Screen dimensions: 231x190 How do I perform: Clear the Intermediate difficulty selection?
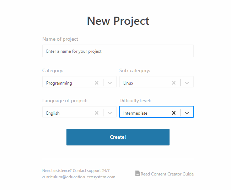click(x=174, y=113)
